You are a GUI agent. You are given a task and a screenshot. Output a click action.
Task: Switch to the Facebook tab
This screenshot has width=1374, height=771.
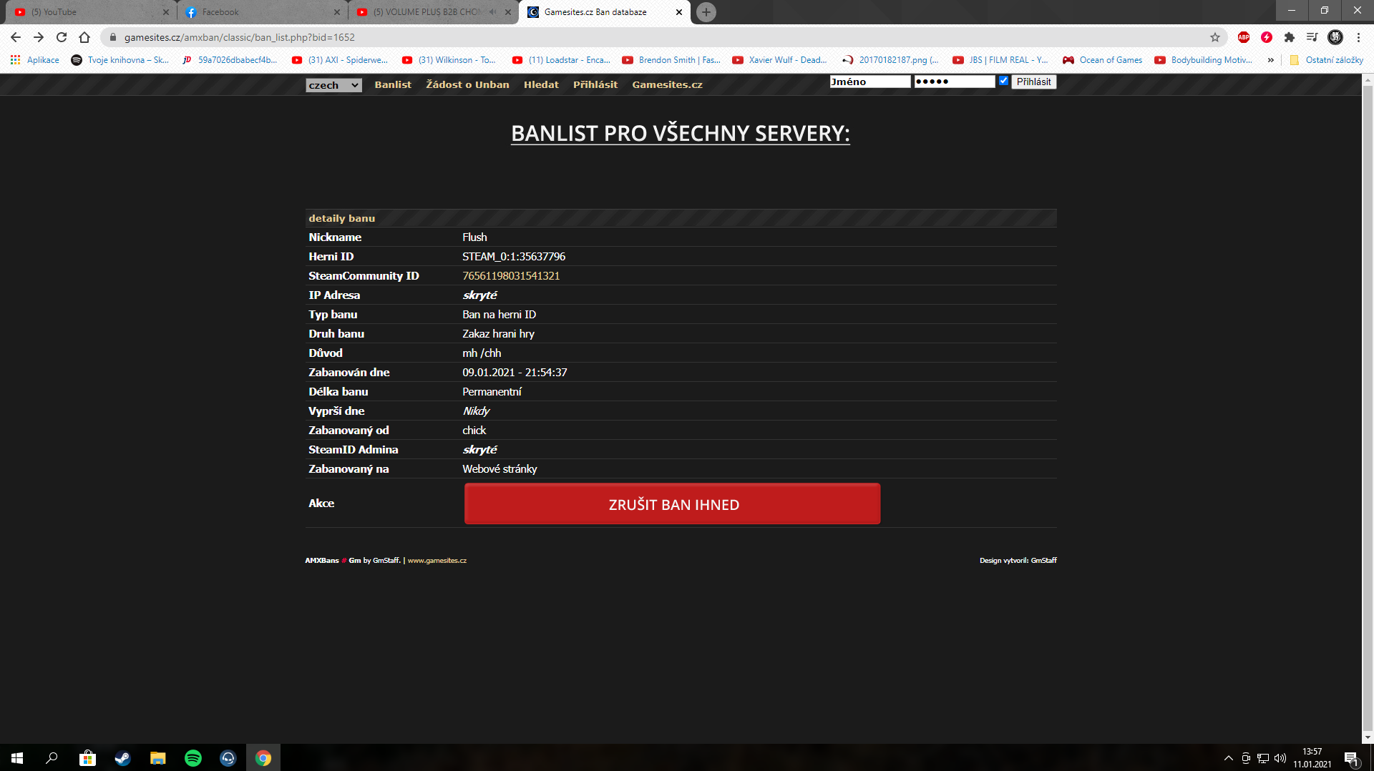[258, 12]
